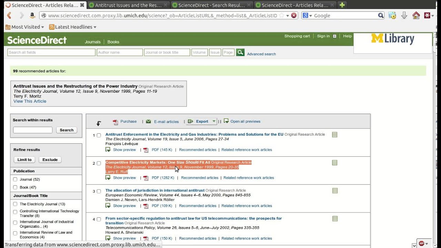Check the box for article 4
Screen dimensions: 441x248
99,219
